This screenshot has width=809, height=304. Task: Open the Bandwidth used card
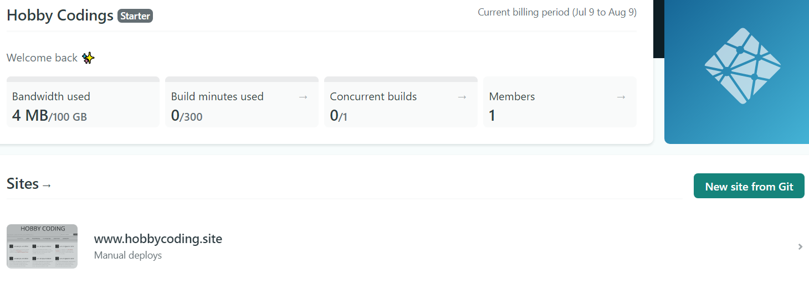pos(83,102)
